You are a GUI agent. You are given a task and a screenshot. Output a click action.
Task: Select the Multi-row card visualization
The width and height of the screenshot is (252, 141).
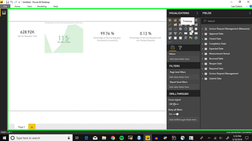coord(191,33)
